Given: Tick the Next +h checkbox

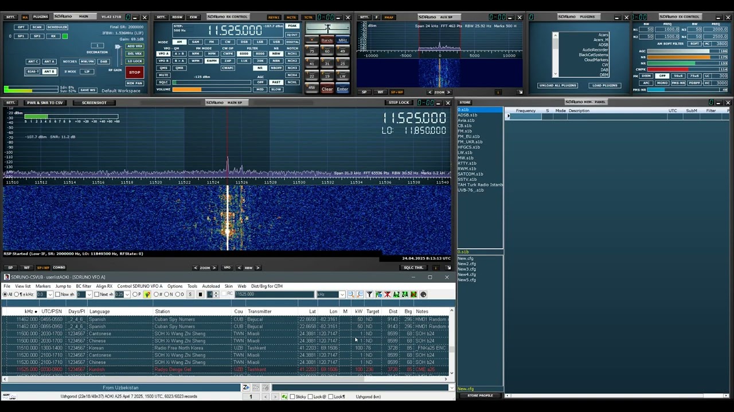Looking at the screenshot, I should (96, 294).
